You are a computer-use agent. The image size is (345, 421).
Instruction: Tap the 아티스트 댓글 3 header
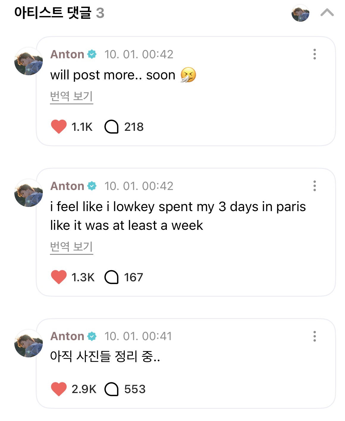[59, 13]
